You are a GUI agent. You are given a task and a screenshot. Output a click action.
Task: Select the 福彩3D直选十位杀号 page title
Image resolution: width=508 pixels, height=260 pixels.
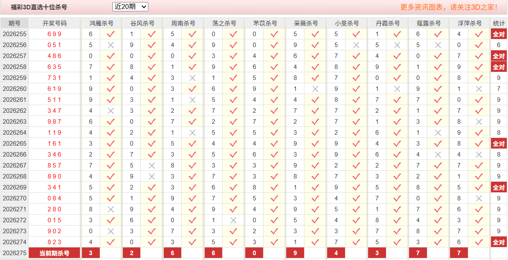(x=39, y=7)
